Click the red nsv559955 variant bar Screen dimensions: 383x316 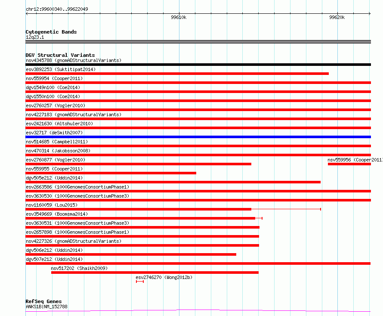[x=111, y=173]
